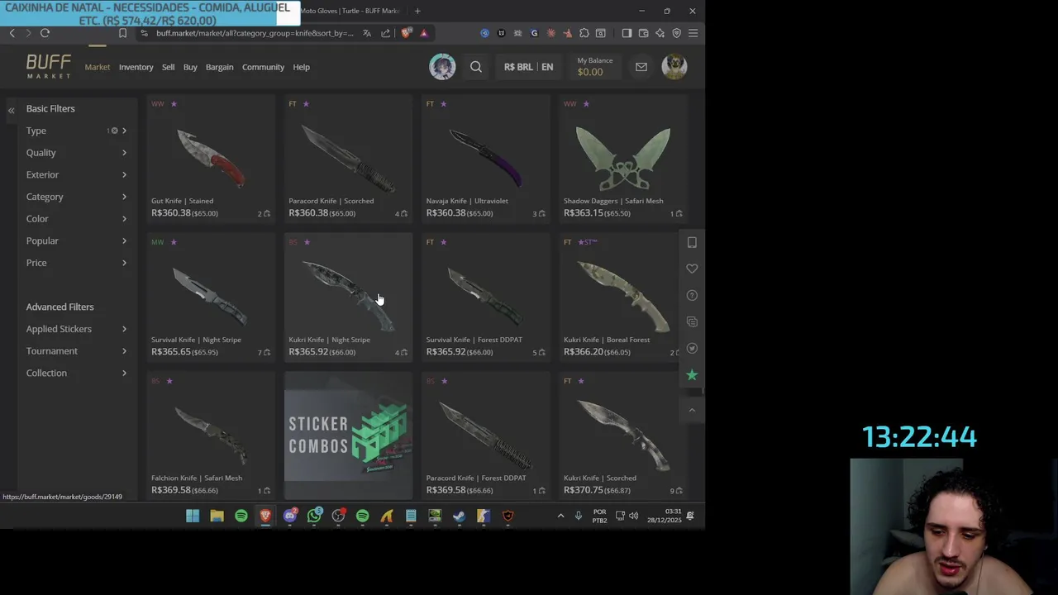Open File Explorer from the taskbar

[217, 516]
